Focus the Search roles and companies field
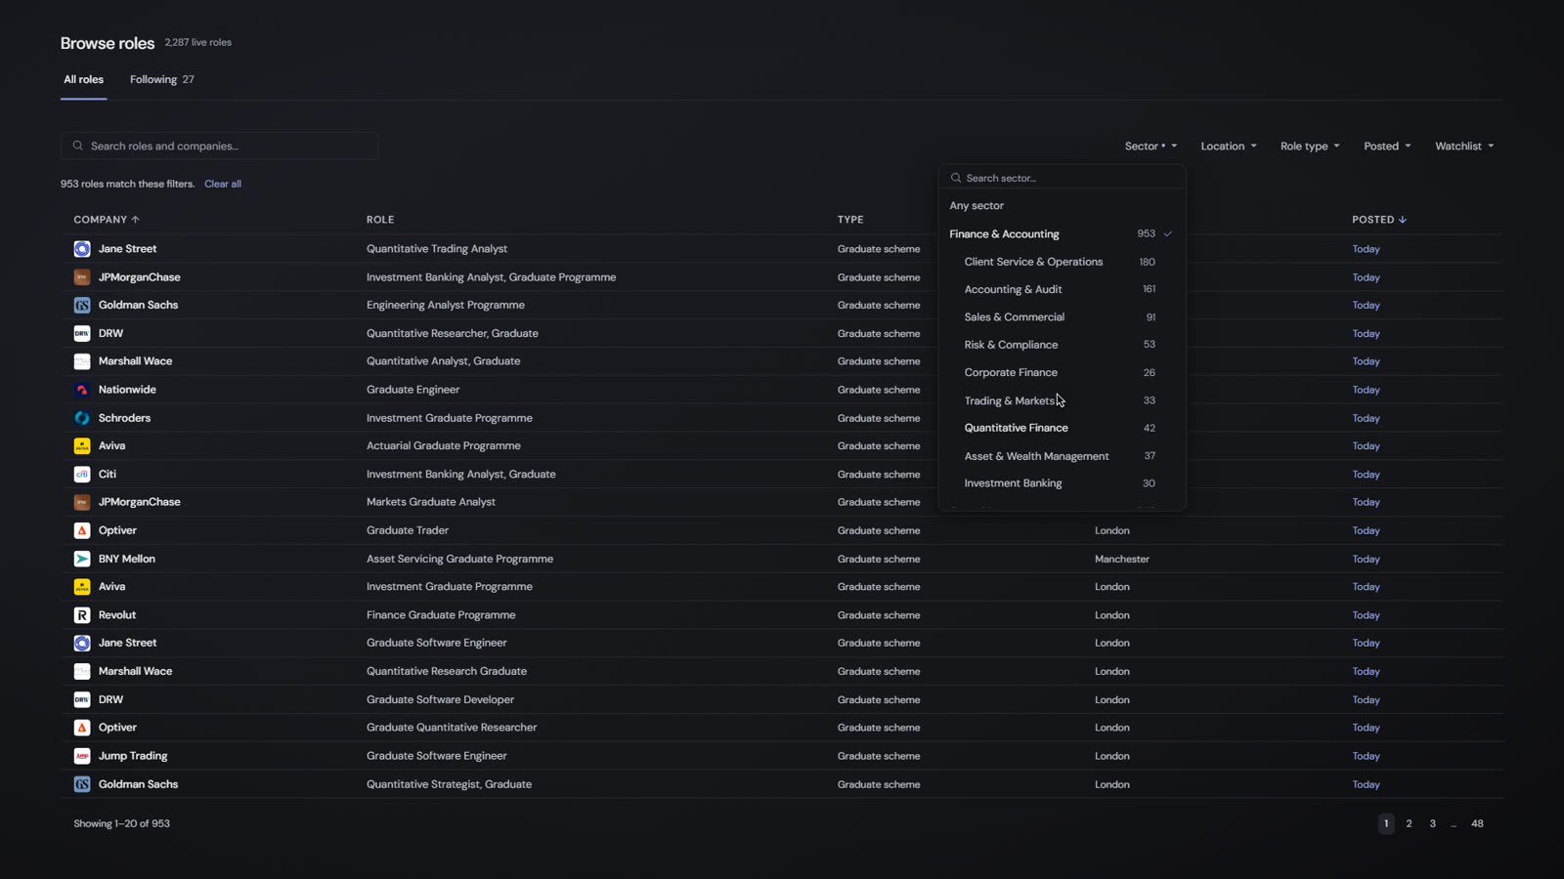 click(220, 146)
